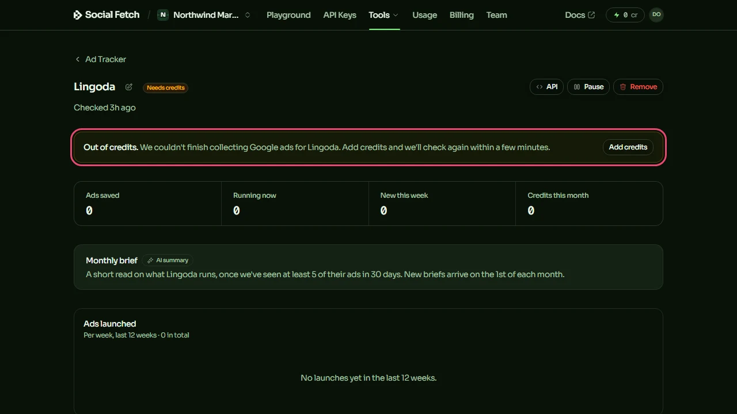Go to the Playground page
Screen dimensions: 737x414
pyautogui.click(x=288, y=15)
